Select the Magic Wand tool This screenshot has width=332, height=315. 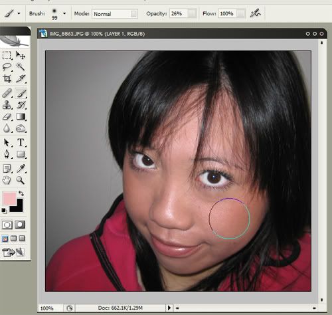click(x=21, y=67)
